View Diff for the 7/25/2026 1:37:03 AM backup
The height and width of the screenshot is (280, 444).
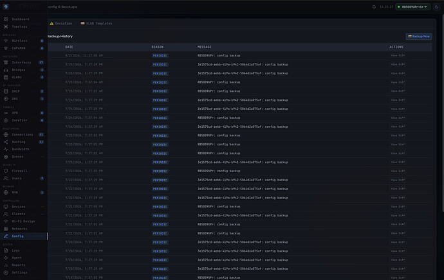point(398,91)
